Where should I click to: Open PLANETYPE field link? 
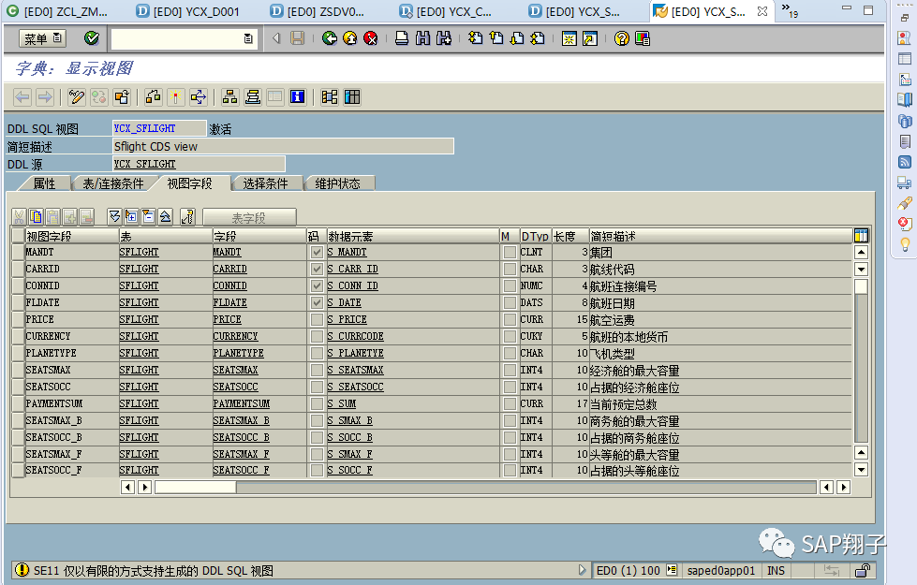click(x=238, y=354)
